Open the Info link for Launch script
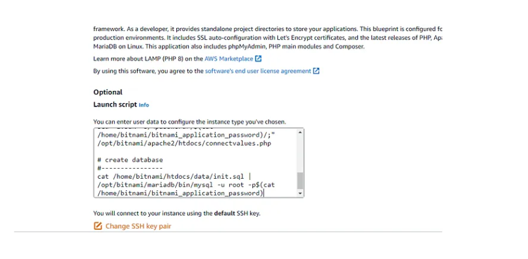 click(x=144, y=105)
